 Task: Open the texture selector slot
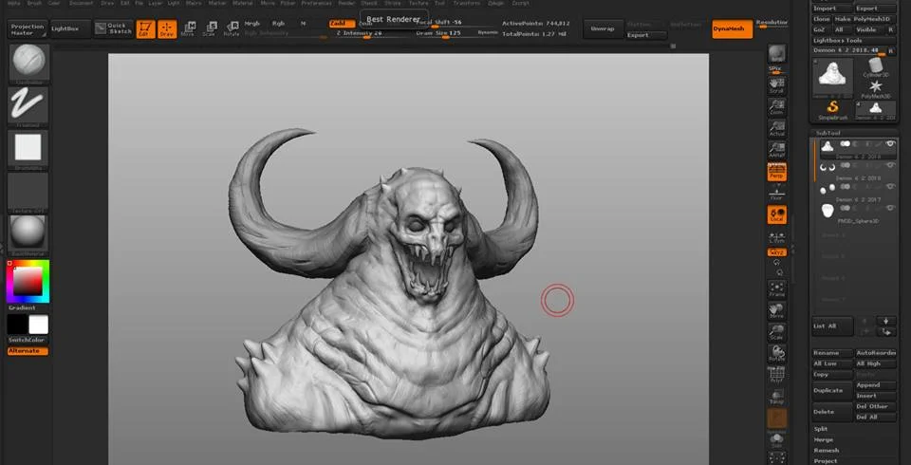[28, 192]
